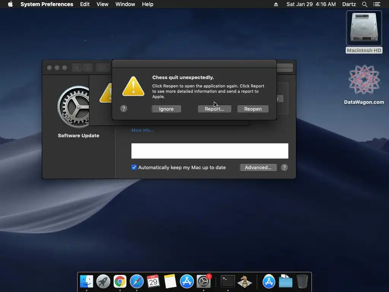The height and width of the screenshot is (292, 389).
Task: Open the View menu
Action: pos(102,4)
